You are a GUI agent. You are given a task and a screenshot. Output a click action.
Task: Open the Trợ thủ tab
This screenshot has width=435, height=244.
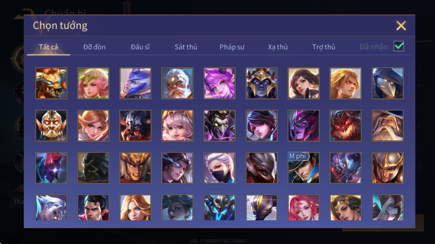(x=324, y=47)
